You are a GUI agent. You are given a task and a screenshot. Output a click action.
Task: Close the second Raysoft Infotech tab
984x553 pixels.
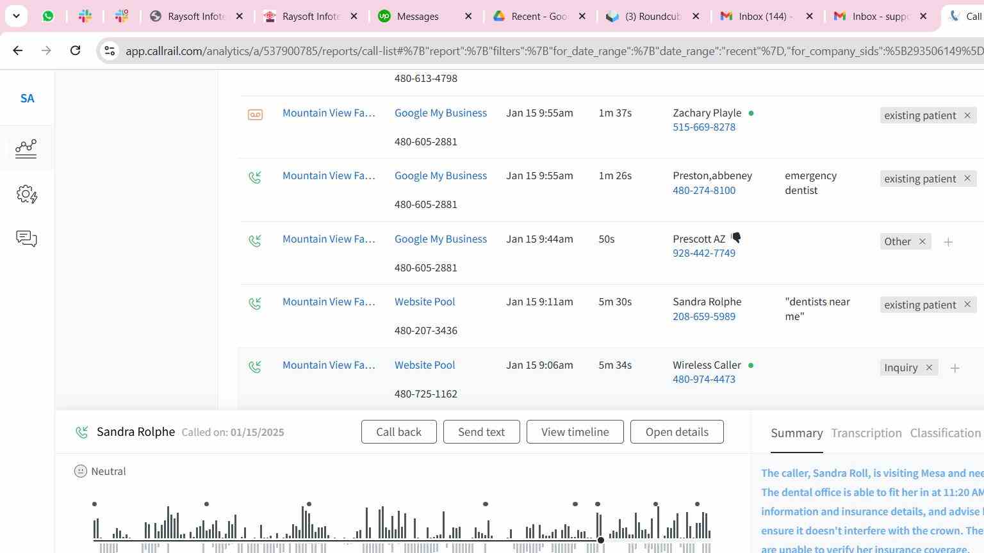(x=354, y=16)
